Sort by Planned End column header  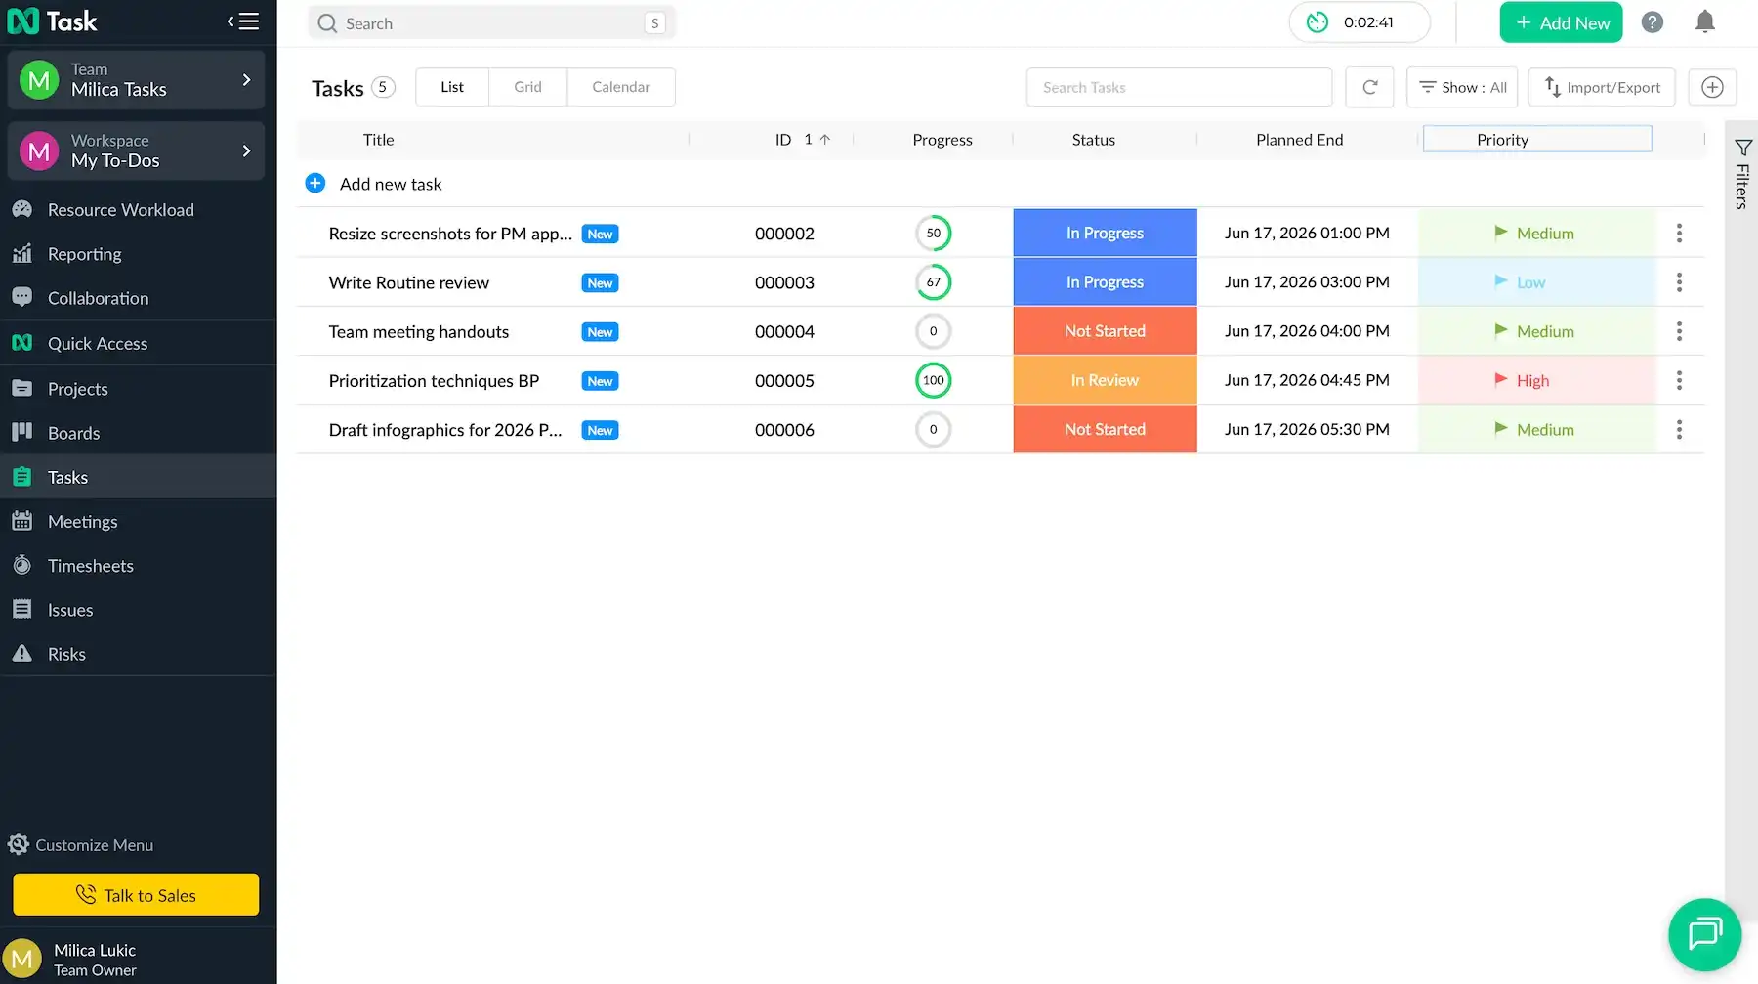[x=1299, y=140]
